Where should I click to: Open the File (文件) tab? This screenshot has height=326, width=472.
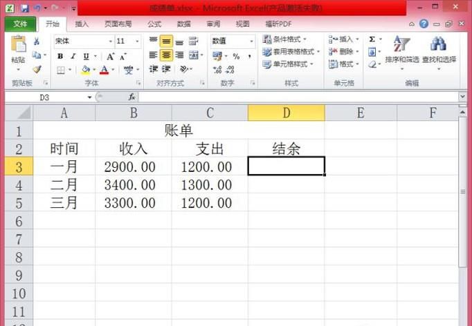click(20, 23)
